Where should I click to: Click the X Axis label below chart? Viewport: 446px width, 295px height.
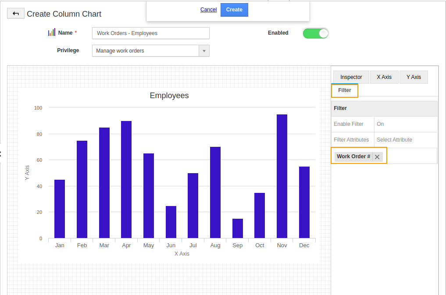(x=182, y=254)
